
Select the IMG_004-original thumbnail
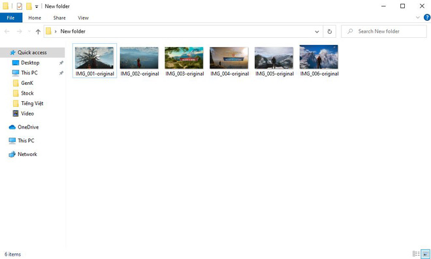229,57
